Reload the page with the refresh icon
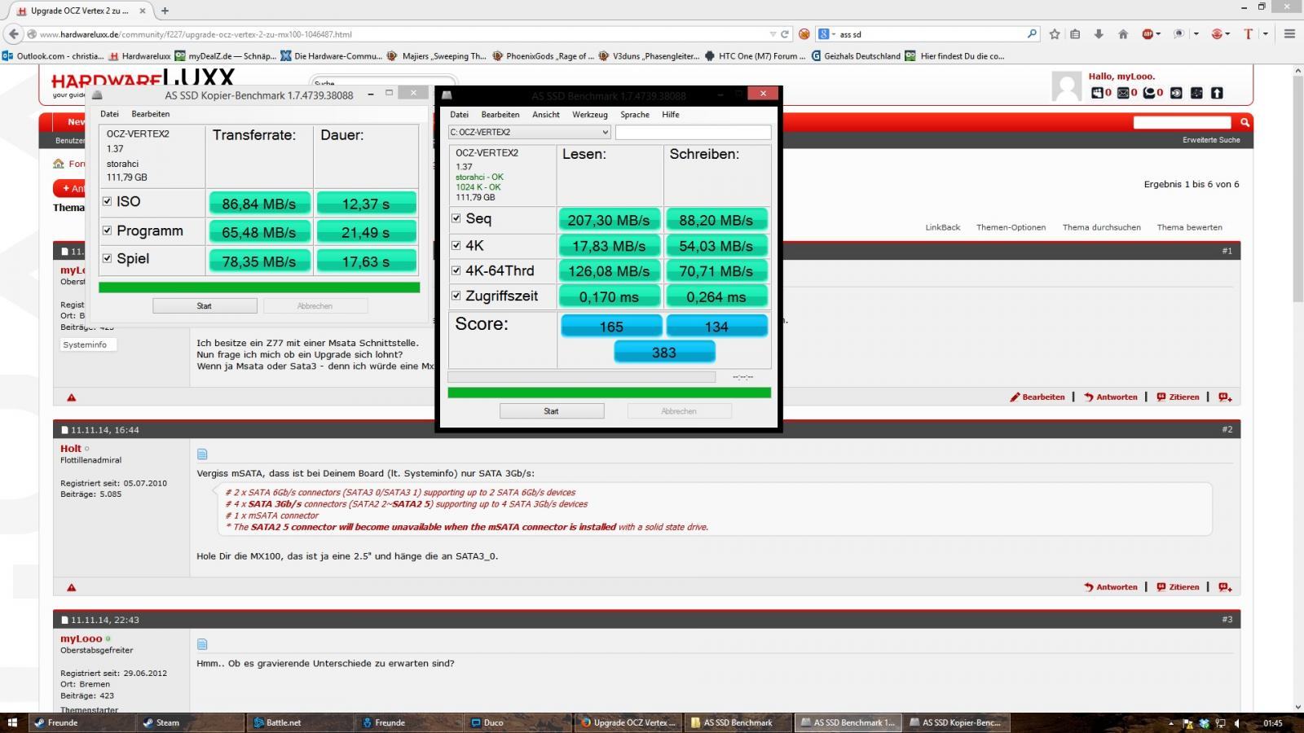Viewport: 1304px width, 733px height. [x=785, y=34]
